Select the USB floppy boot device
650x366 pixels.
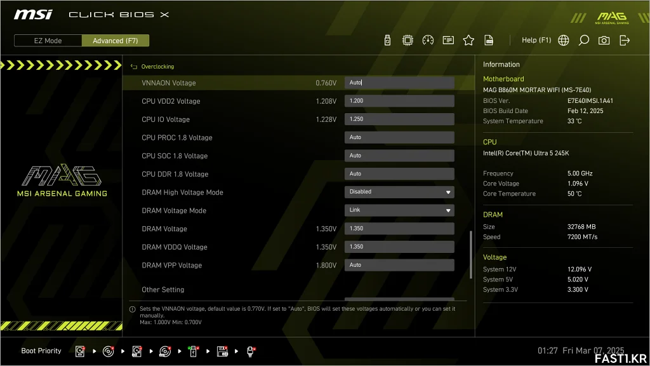[x=222, y=351]
